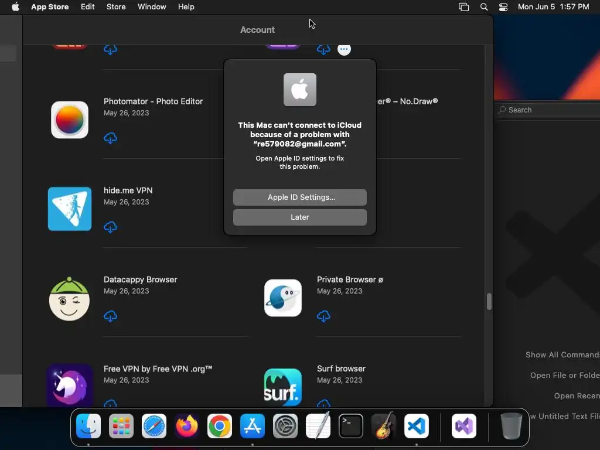Image resolution: width=600 pixels, height=450 pixels.
Task: Open Visual Studio purple icon in Dock
Action: [464, 426]
